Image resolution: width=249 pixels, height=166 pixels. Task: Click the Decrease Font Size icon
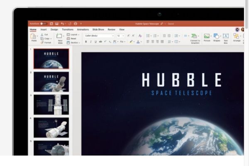tap(133, 36)
